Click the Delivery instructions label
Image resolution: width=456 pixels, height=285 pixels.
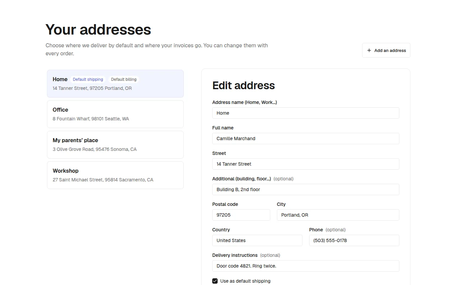(235, 255)
